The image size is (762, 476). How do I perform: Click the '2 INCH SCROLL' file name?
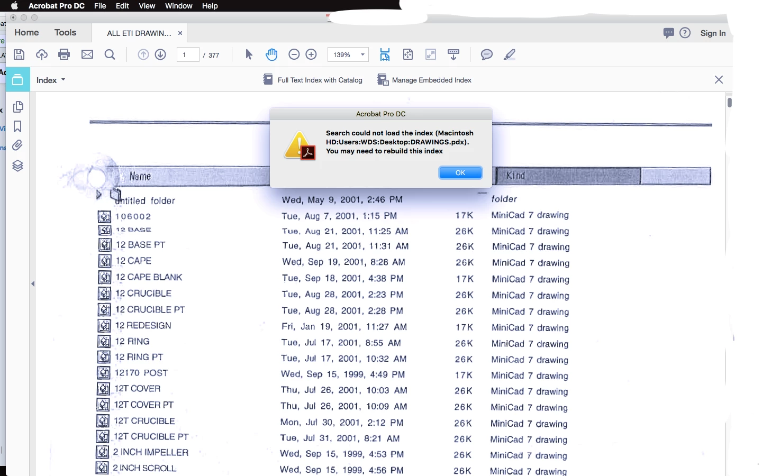point(144,468)
